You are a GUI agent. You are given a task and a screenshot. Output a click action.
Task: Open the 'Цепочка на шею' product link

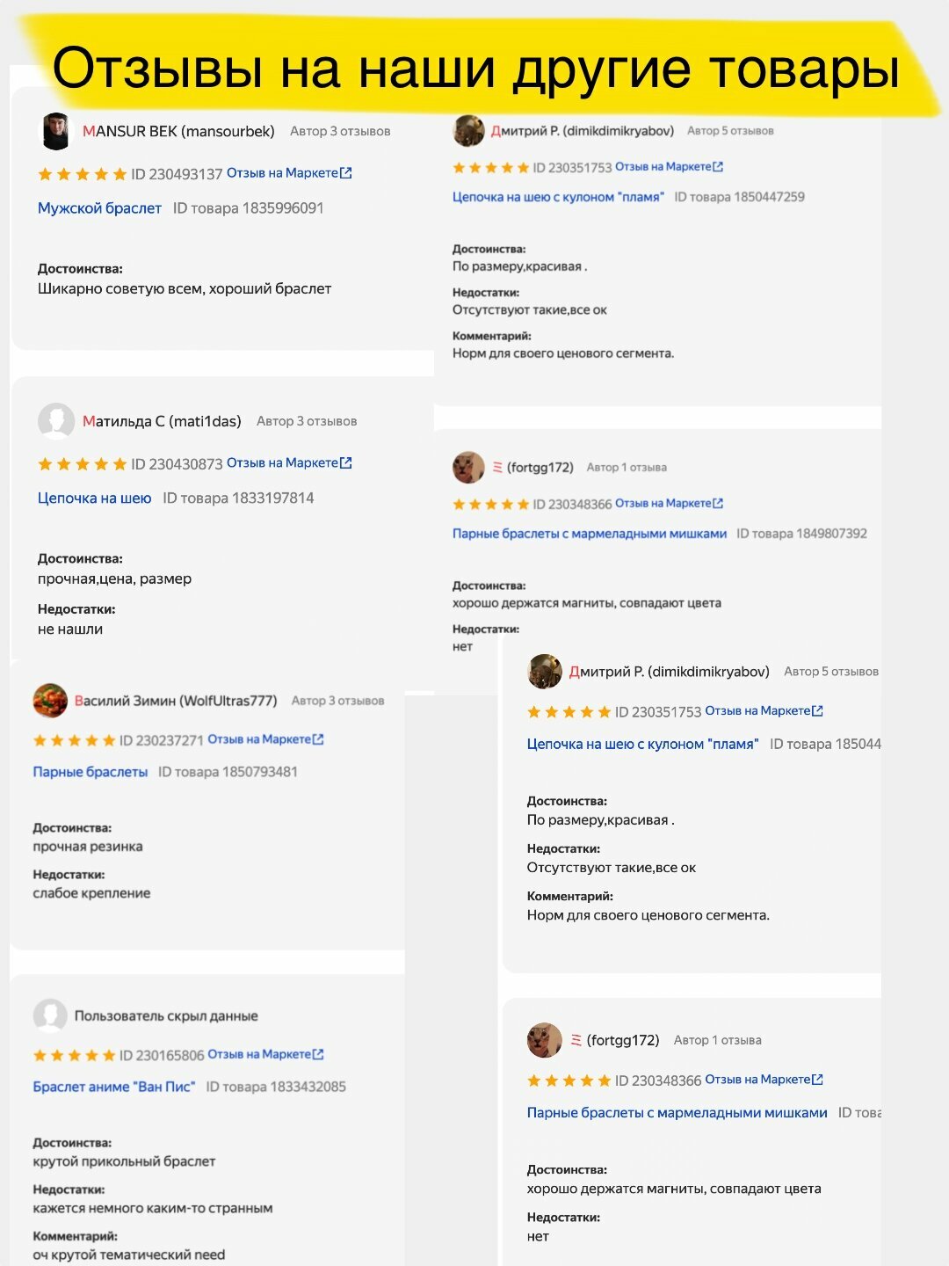(x=94, y=498)
